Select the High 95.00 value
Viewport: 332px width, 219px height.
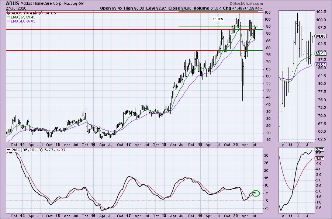pyautogui.click(x=134, y=8)
